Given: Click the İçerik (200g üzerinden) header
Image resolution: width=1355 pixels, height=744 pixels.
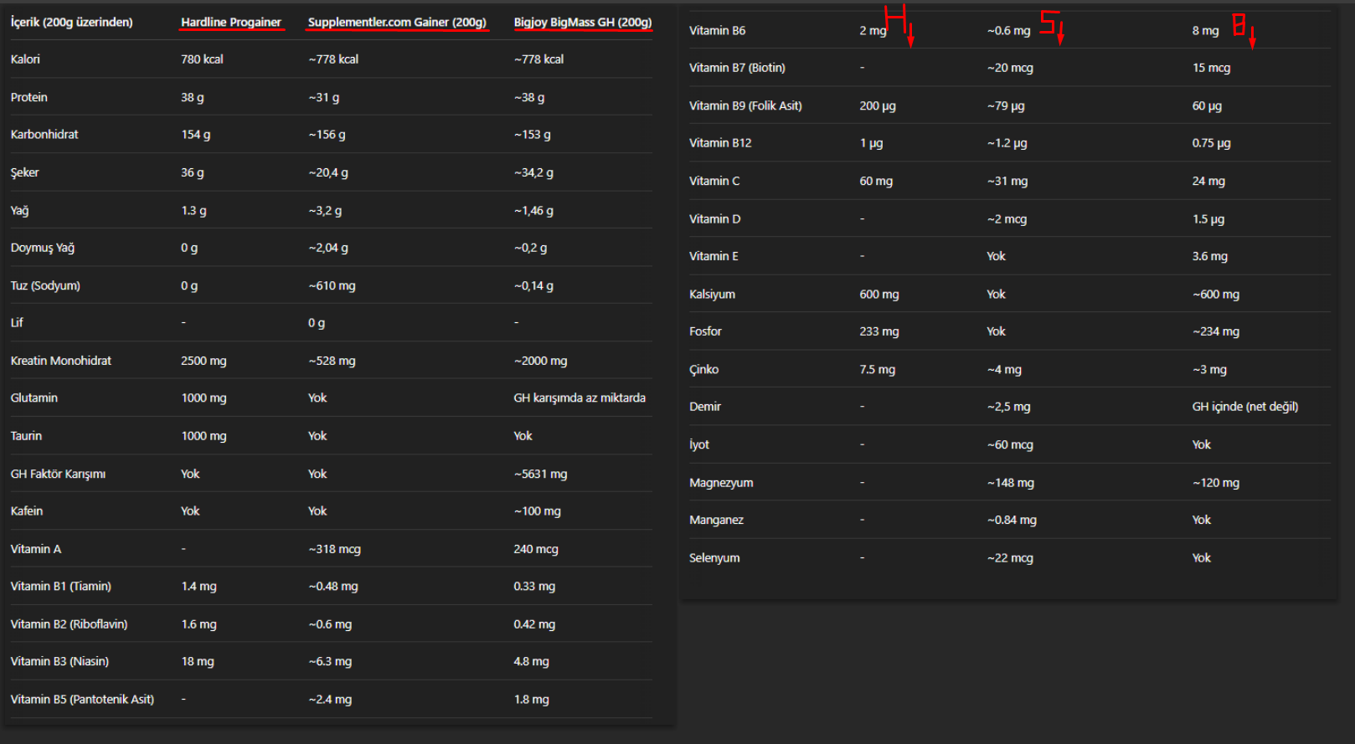Looking at the screenshot, I should pyautogui.click(x=72, y=23).
